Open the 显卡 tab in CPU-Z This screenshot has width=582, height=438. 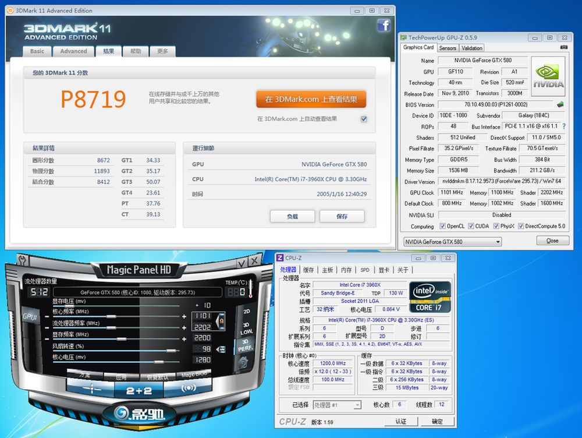(x=384, y=270)
